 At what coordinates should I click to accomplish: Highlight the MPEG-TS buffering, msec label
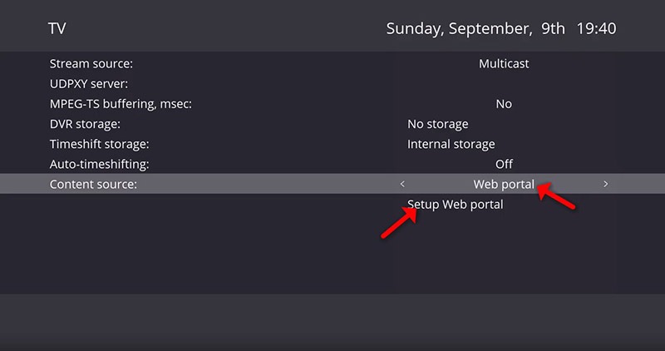pyautogui.click(x=126, y=104)
